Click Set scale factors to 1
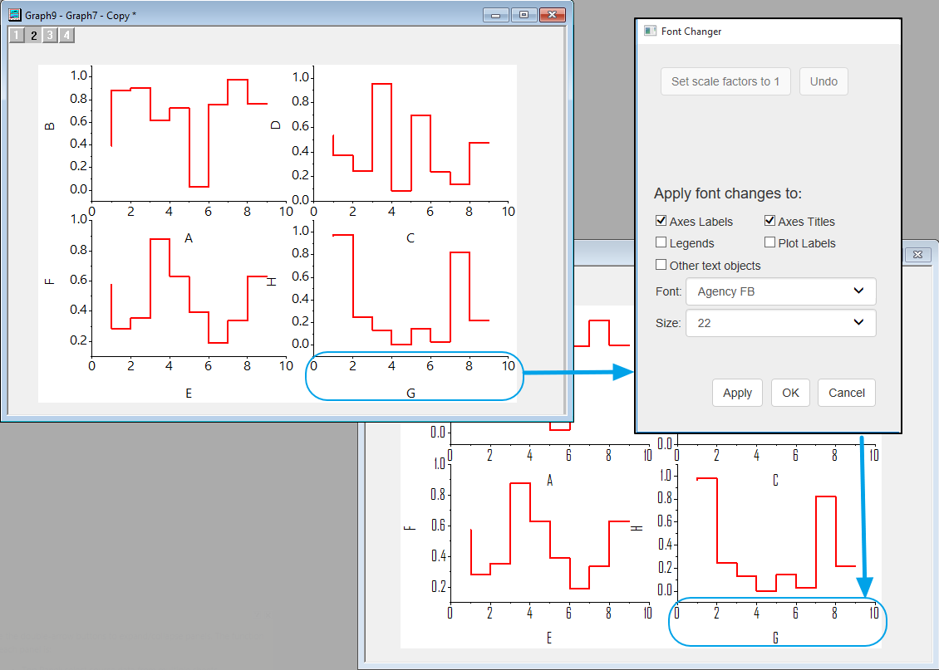 (725, 81)
